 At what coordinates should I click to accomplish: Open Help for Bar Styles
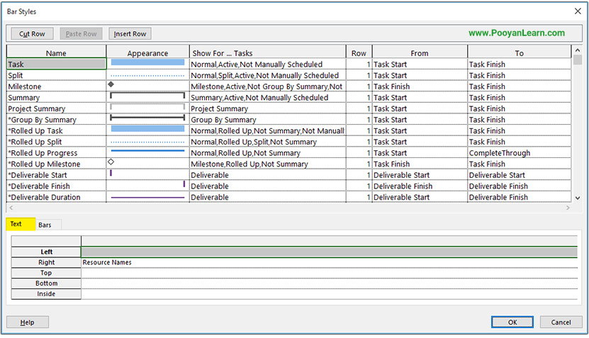tap(28, 322)
